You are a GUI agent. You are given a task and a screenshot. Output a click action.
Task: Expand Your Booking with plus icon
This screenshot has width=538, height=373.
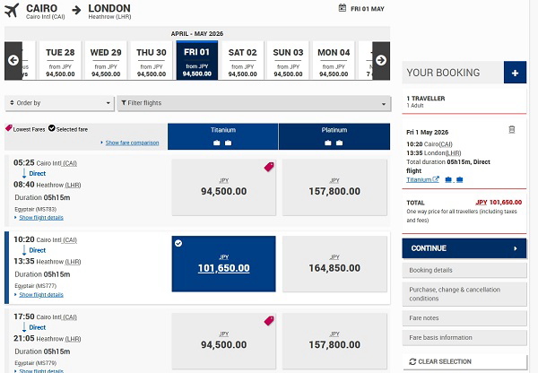515,73
